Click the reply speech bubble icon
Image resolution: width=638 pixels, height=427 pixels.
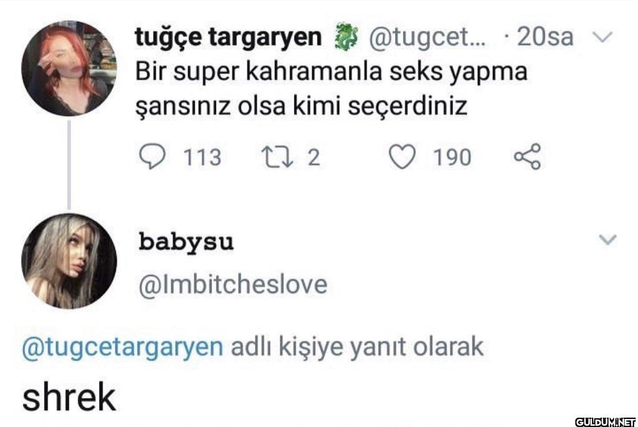151,157
